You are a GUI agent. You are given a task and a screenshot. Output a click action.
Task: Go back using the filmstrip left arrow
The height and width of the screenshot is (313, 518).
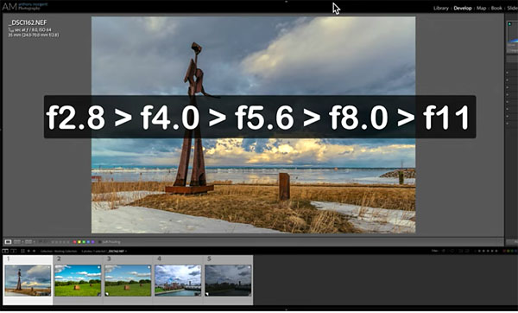point(28,251)
